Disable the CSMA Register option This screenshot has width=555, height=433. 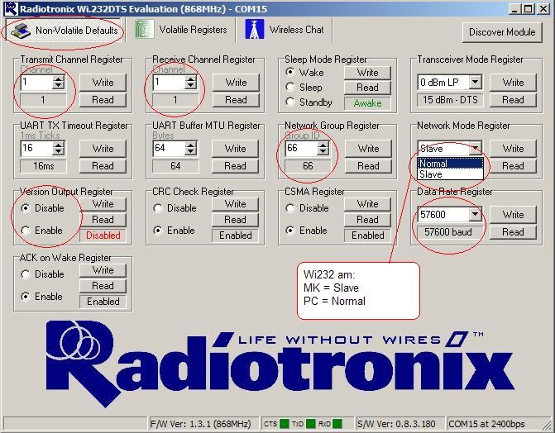pos(290,208)
